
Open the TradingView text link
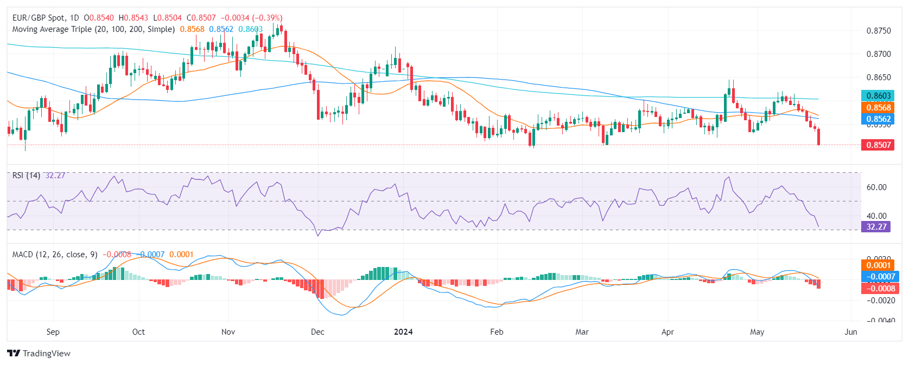(x=47, y=354)
